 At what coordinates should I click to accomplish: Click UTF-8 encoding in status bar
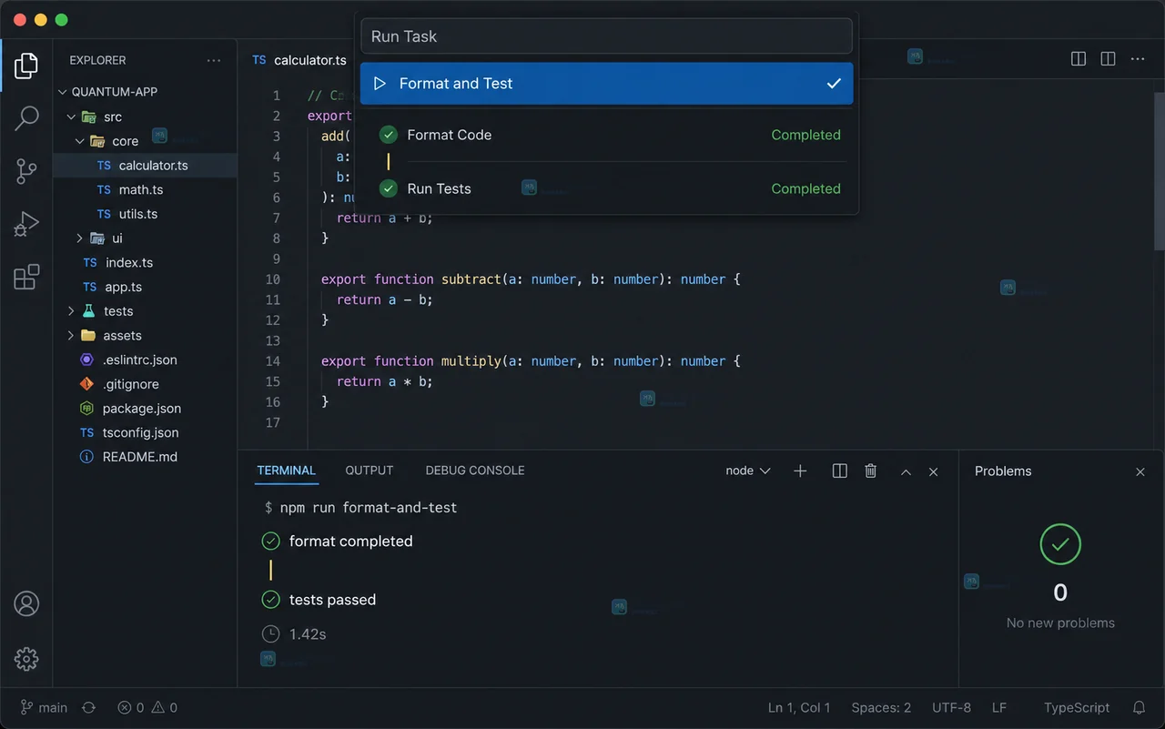point(951,707)
